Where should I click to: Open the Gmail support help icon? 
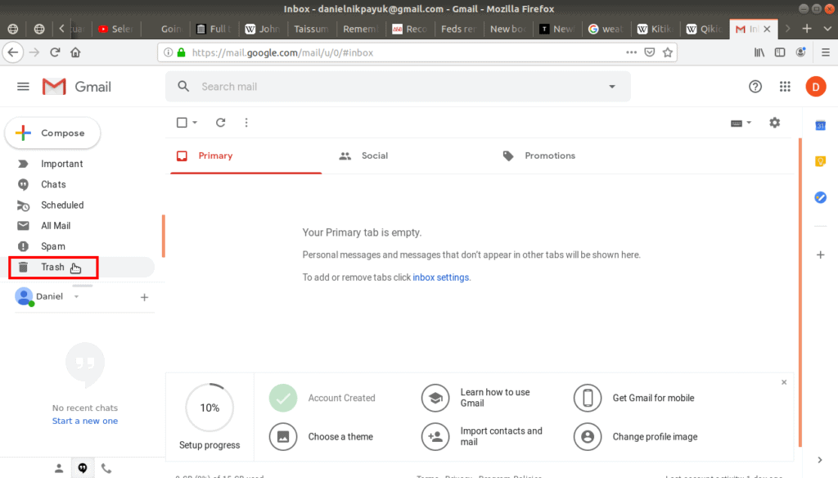(755, 87)
